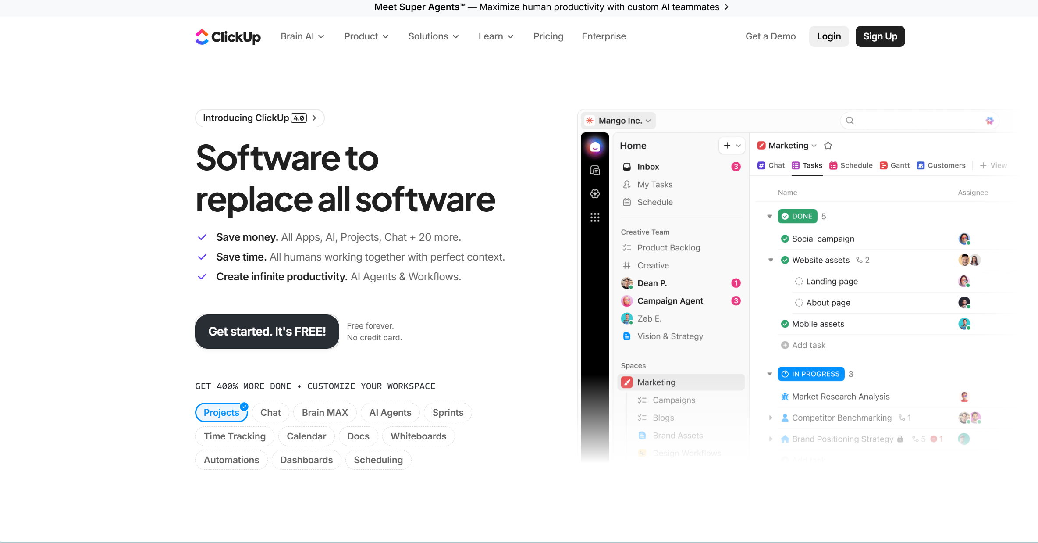
Task: Open the Product dropdown menu
Action: [366, 36]
